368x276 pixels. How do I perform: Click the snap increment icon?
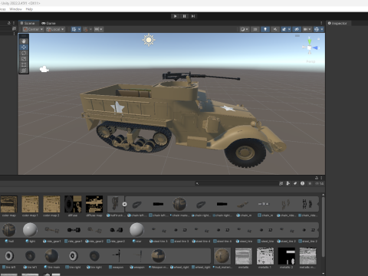point(97,29)
